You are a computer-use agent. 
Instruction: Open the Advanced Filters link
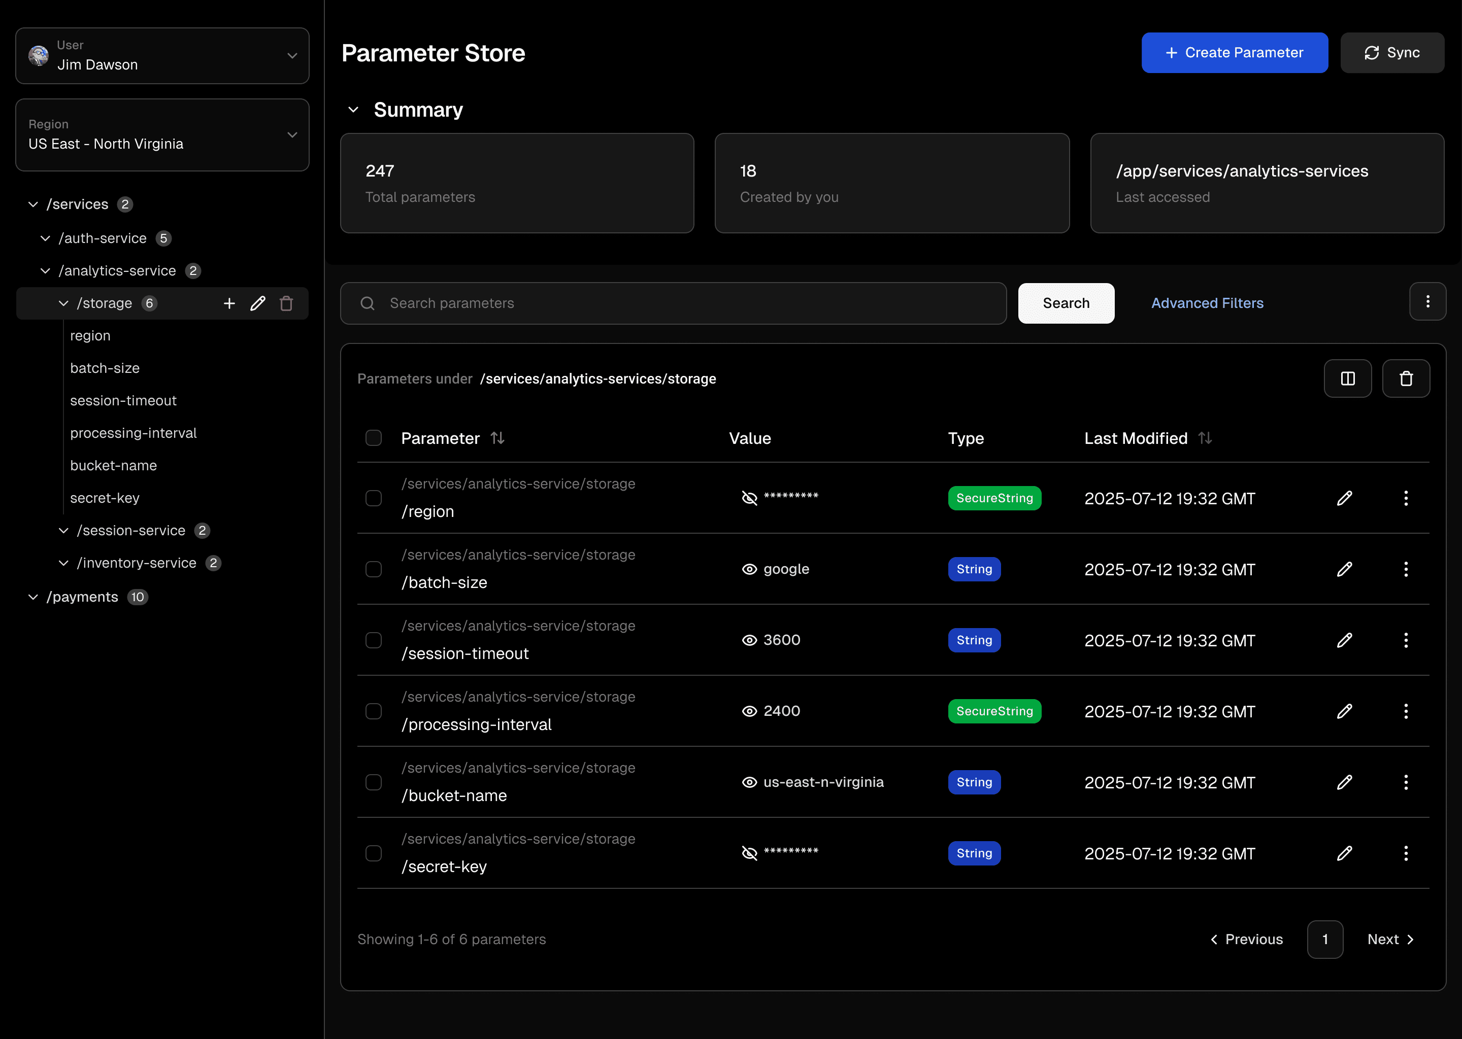[x=1207, y=303]
